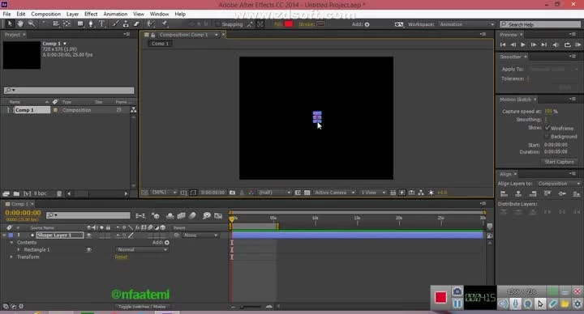Click Reset next to Transform
This screenshot has height=314, width=584.
pos(121,257)
